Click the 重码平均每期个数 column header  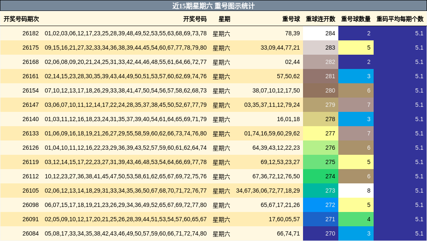400,19
